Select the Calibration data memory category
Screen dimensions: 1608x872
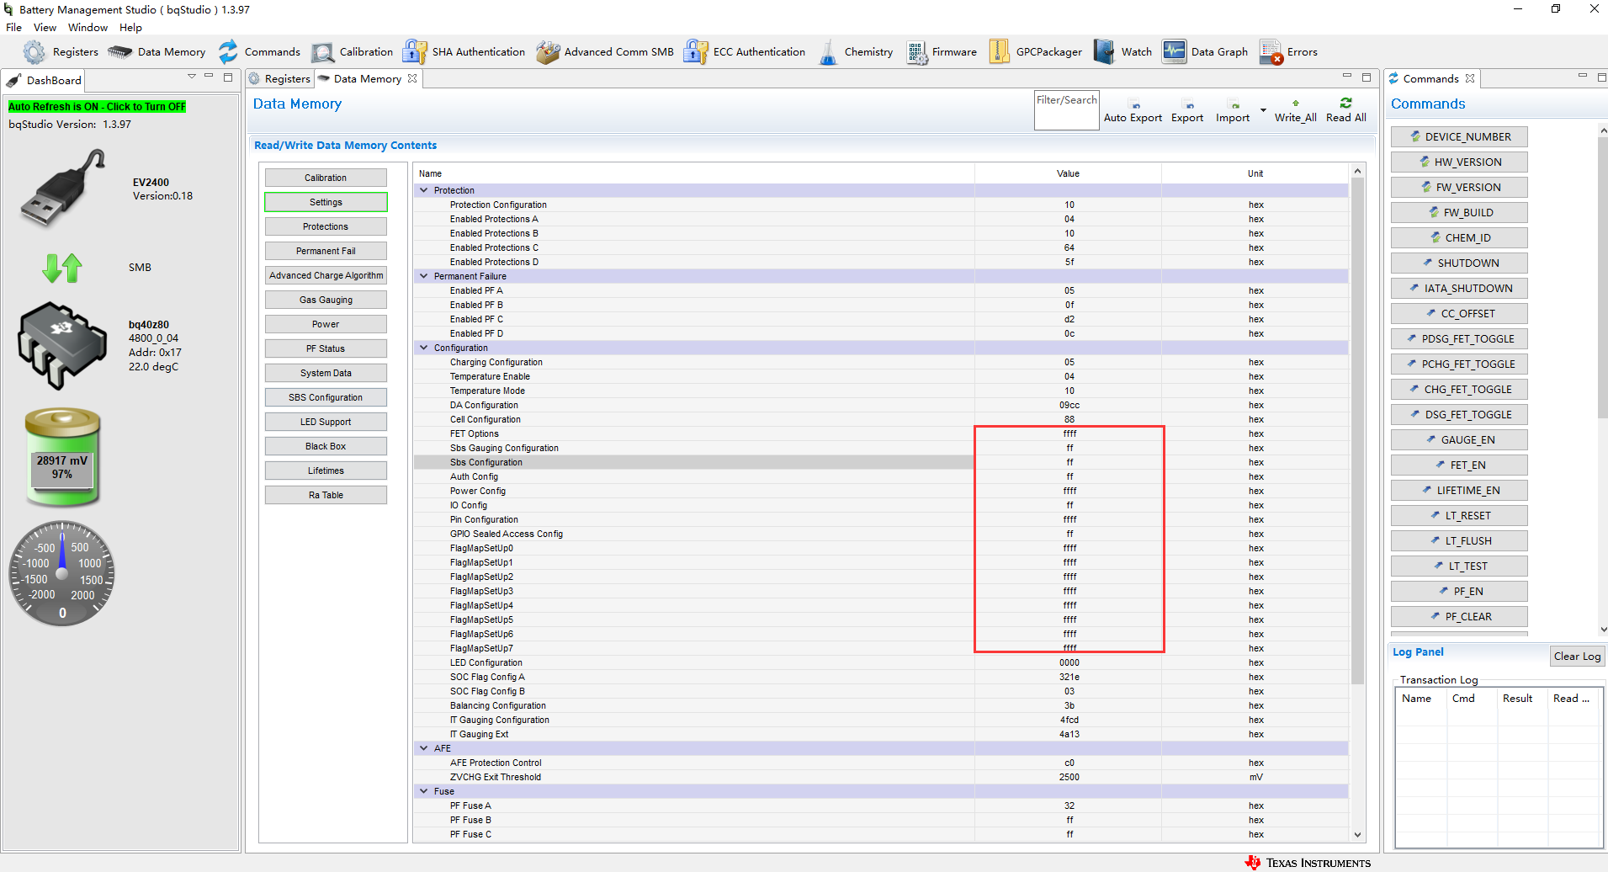[x=326, y=178]
